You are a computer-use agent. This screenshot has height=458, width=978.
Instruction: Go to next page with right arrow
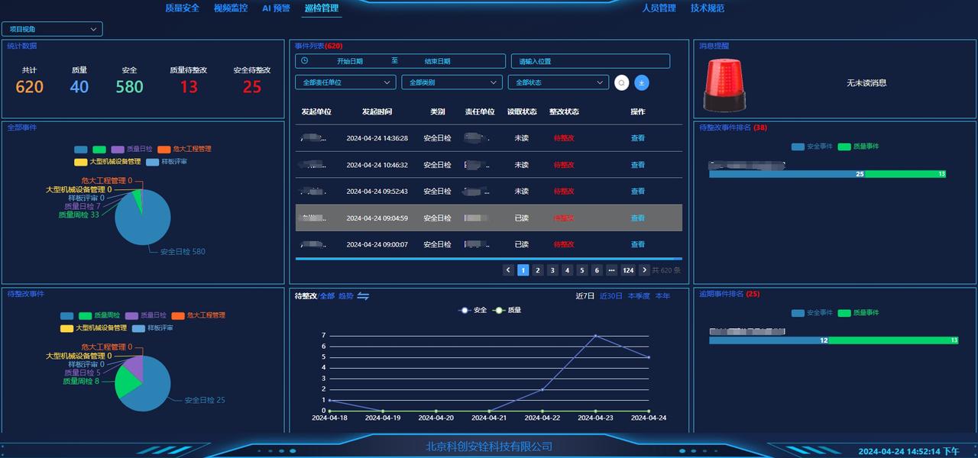[644, 270]
